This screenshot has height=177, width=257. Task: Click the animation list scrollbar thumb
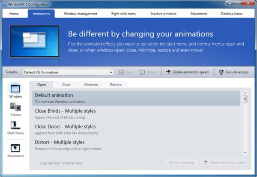(x=245, y=99)
